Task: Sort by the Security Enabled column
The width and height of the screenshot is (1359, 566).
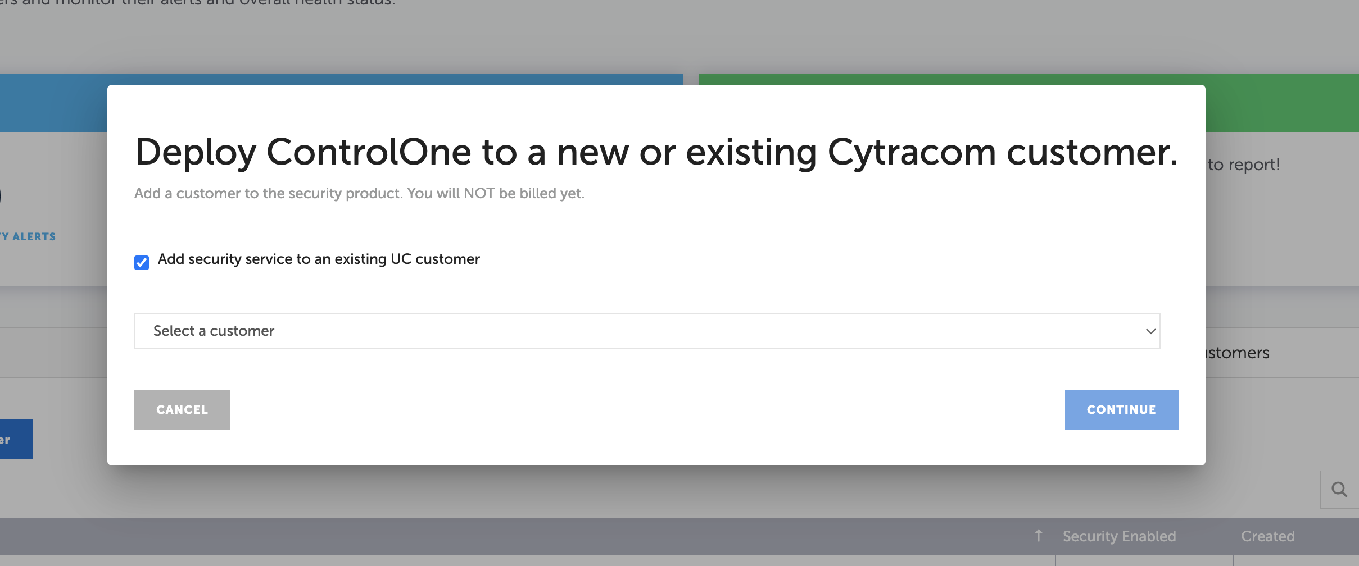Action: (x=1119, y=536)
